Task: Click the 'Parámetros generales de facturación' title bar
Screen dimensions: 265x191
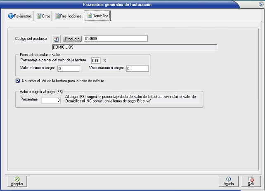Action: coord(117,5)
